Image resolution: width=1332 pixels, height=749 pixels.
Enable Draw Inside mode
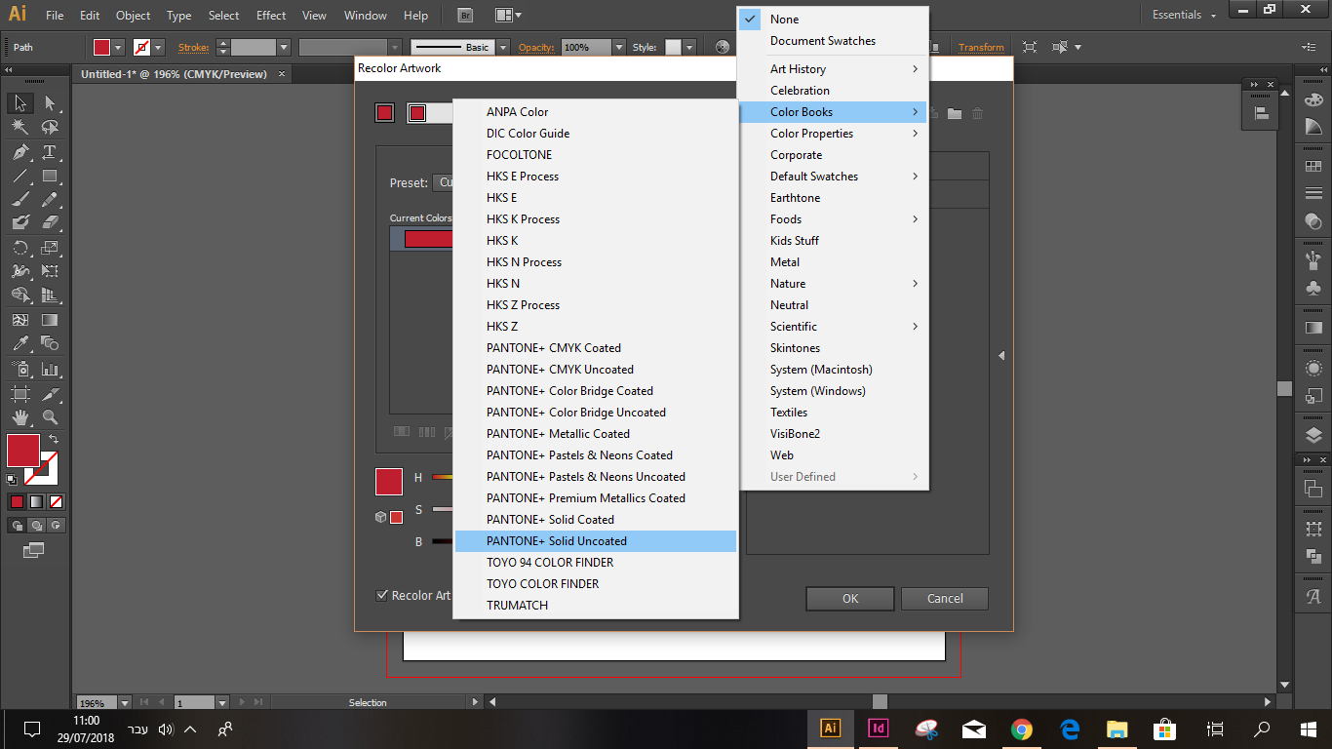click(x=56, y=526)
